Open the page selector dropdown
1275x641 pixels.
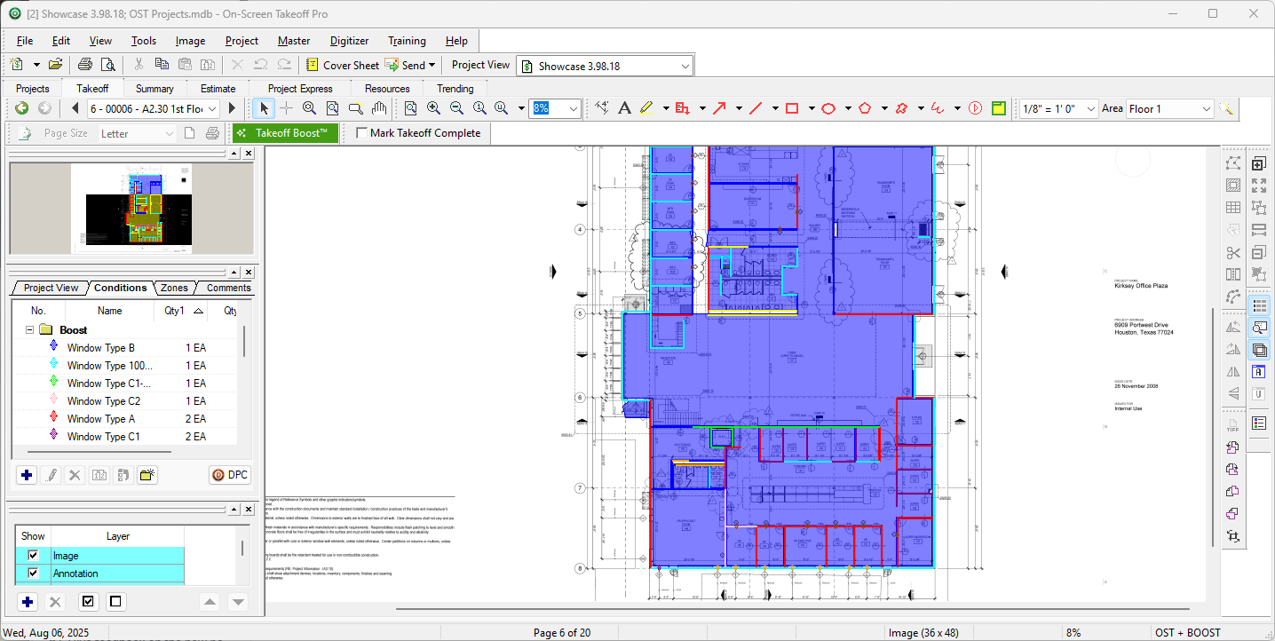click(x=212, y=109)
